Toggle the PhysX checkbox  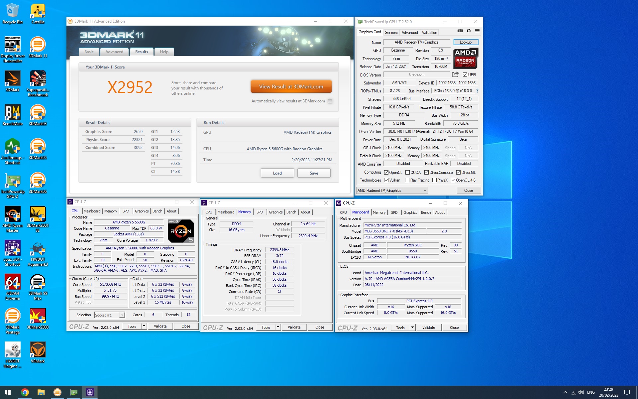coord(434,180)
